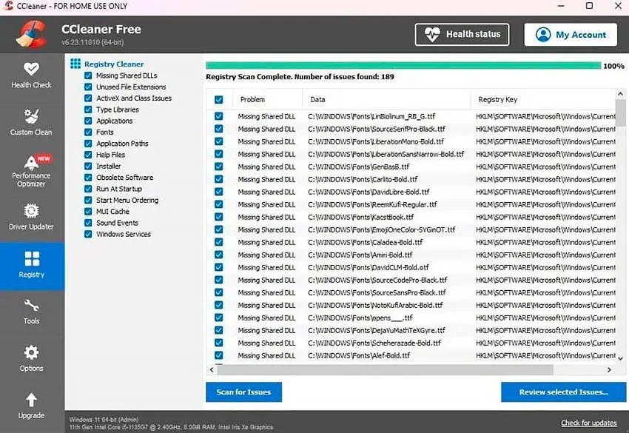Click the KacstBook.ttf entry
629x433 pixels.
point(360,217)
